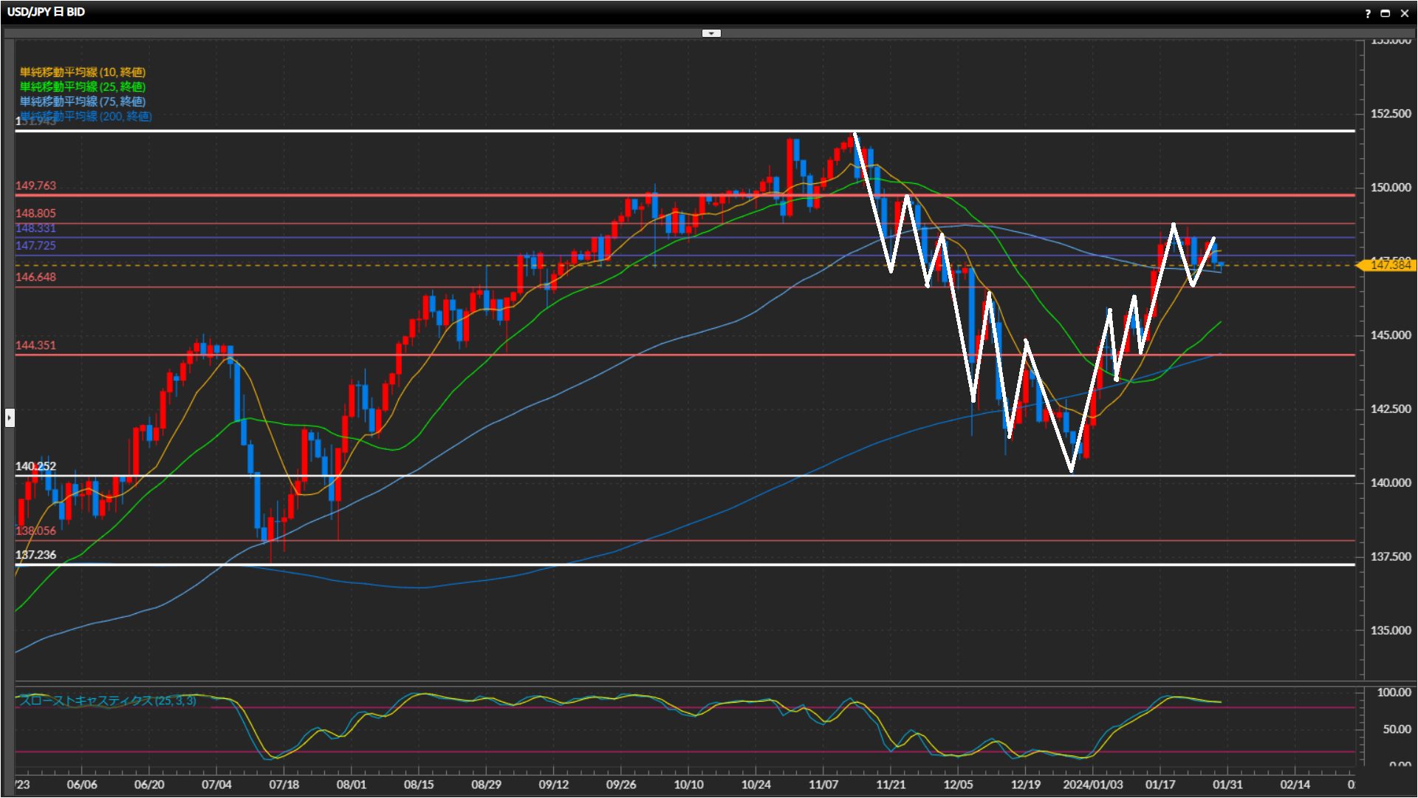Viewport: 1418px width, 798px height.
Task: Click the 144.351 resistance line label
Action: click(35, 345)
